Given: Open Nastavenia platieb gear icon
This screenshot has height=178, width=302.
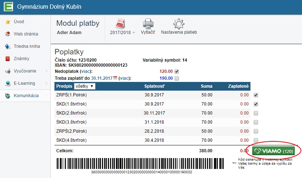Looking at the screenshot, I should coord(179,24).
